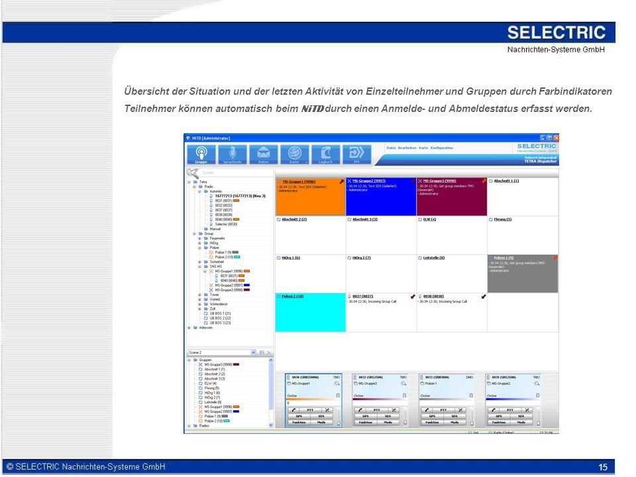Select UB BOS 1 (21) tree item
This screenshot has height=477, width=636.
tap(220, 313)
